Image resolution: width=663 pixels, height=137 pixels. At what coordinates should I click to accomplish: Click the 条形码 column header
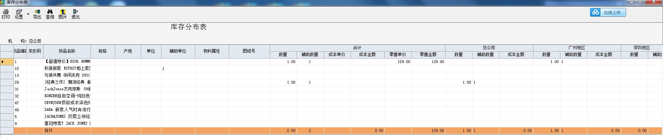tap(35, 51)
